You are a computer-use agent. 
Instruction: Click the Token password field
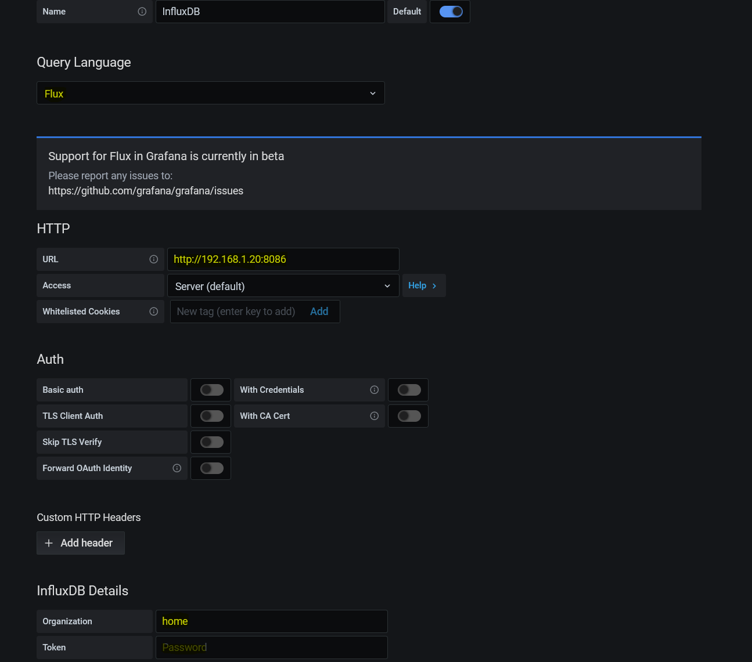point(272,647)
